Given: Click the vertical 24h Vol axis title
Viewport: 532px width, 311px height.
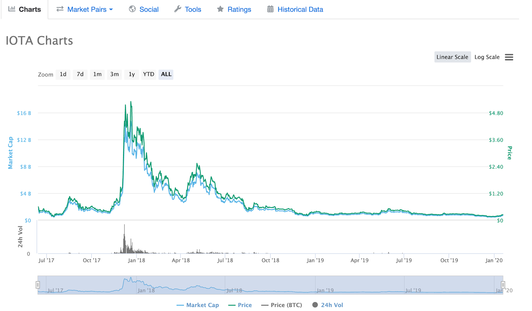Looking at the screenshot, I should 20,237.
